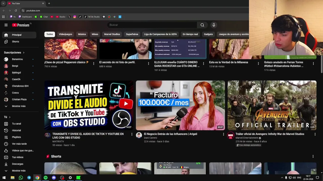Open the Bykingcl subscription channel
323x181 pixels.
coord(19,73)
